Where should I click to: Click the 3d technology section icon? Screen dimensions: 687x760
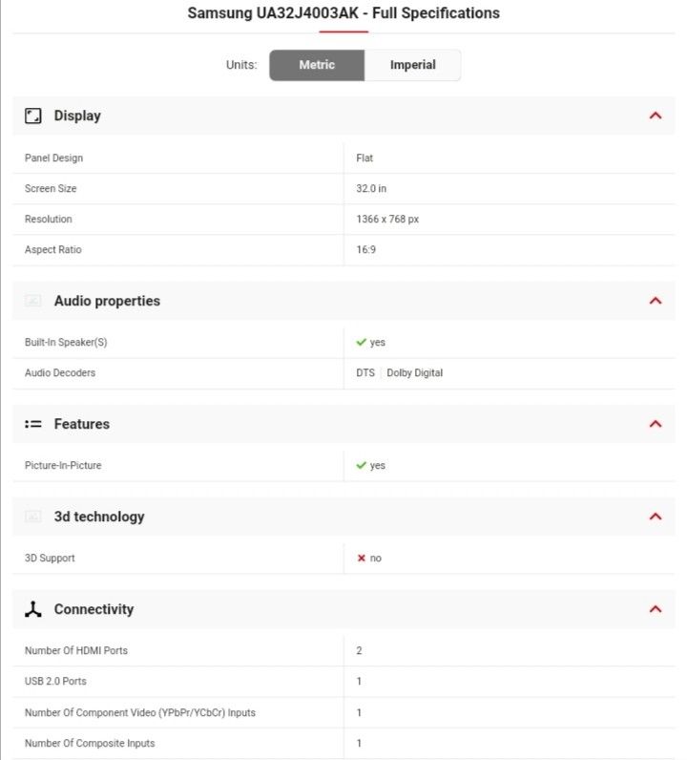point(33,517)
